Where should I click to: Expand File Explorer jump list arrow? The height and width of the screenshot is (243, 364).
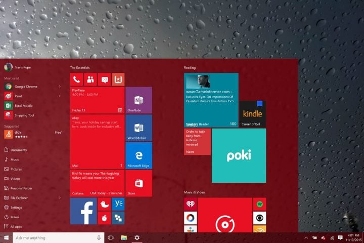click(x=60, y=198)
